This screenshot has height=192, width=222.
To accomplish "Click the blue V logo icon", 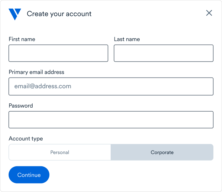I will (15, 14).
